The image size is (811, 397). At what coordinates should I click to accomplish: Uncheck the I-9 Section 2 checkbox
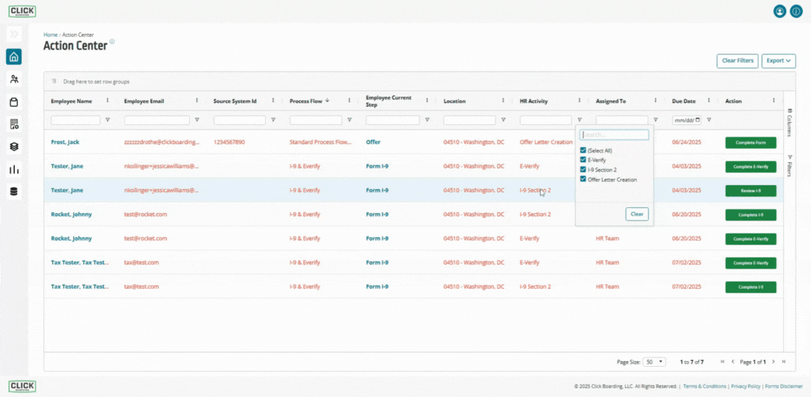click(x=584, y=170)
